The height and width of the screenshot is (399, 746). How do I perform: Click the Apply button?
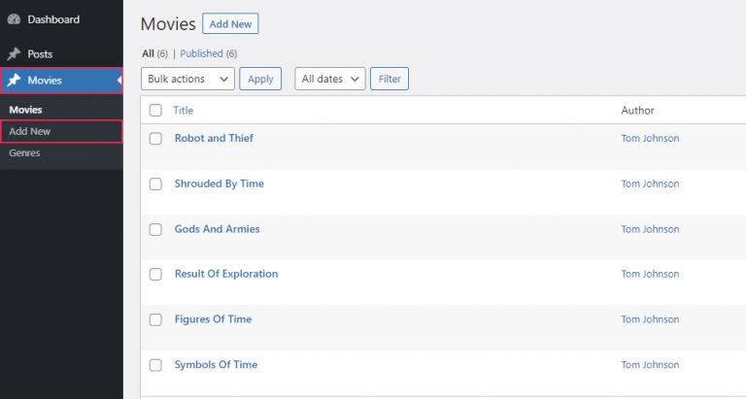click(x=260, y=79)
